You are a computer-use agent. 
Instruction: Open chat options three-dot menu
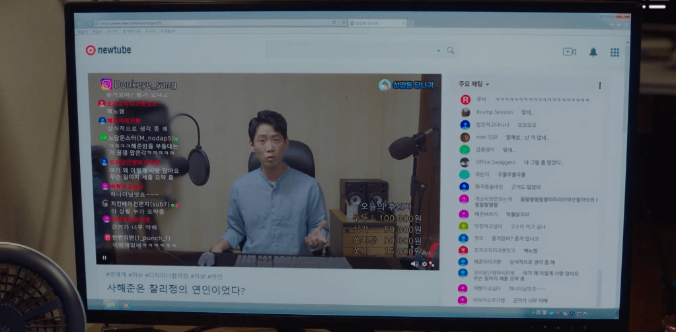tap(599, 86)
